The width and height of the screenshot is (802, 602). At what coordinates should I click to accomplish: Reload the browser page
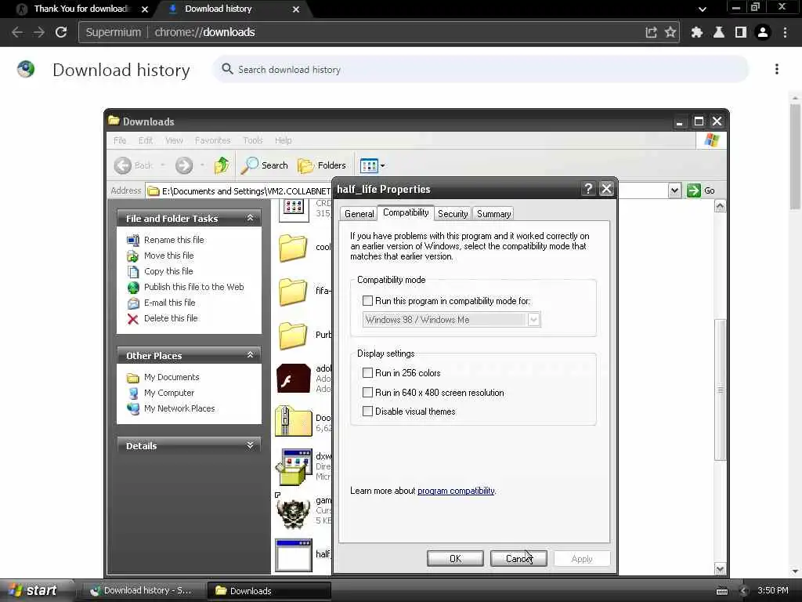(x=61, y=32)
